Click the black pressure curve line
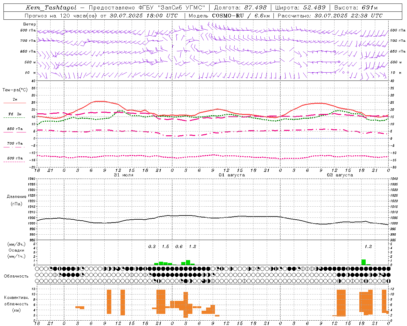407x326 pixels. [x=213, y=218]
